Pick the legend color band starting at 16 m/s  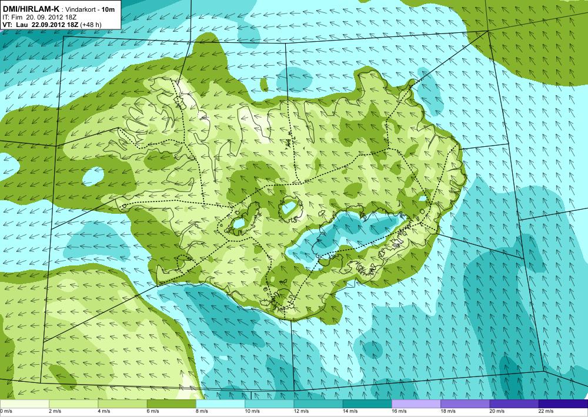tap(416, 404)
